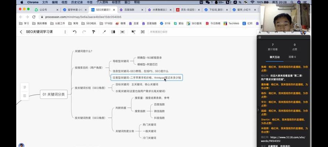This screenshot has height=147, width=328.
Task: Close the 百度指数 browser tab
Action: coord(142,10)
